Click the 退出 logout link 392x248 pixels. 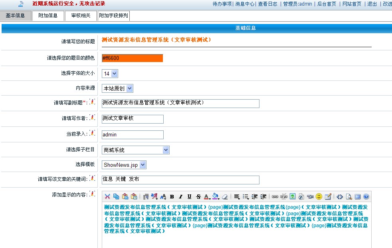click(372, 4)
